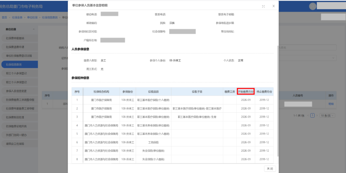Click the 开始缴费月份 column header

click(x=246, y=91)
